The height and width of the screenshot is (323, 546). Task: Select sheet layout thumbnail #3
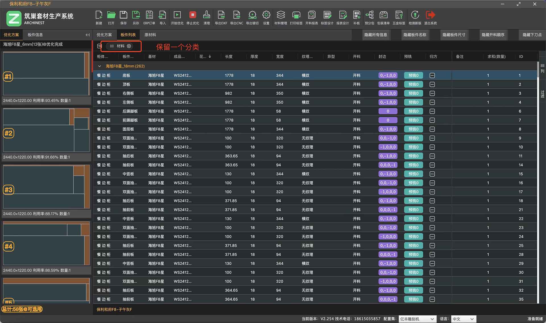pos(46,187)
